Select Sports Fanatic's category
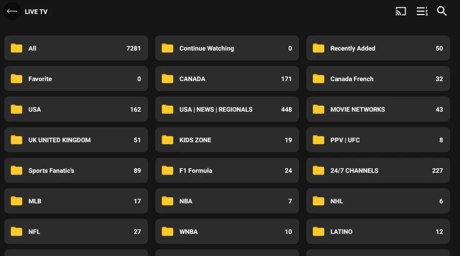 coord(76,170)
